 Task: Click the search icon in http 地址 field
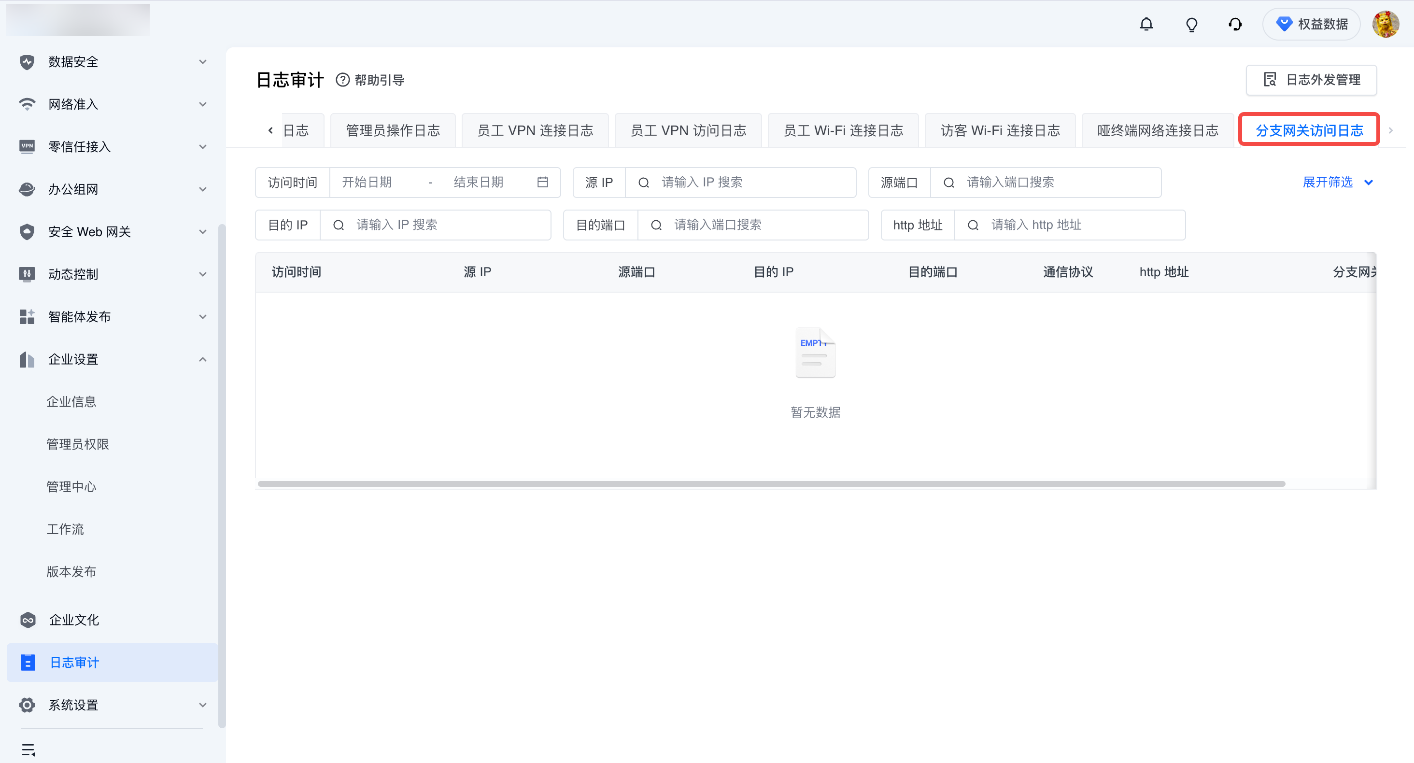973,225
